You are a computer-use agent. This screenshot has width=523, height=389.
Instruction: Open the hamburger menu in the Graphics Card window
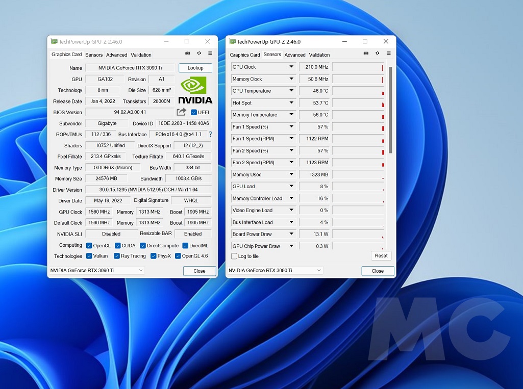click(x=210, y=54)
